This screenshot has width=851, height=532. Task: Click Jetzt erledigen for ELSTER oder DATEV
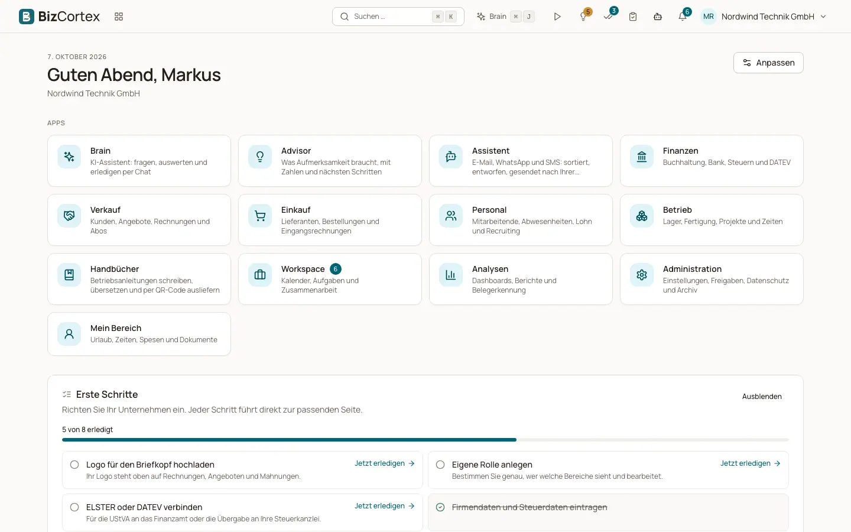[x=385, y=506]
